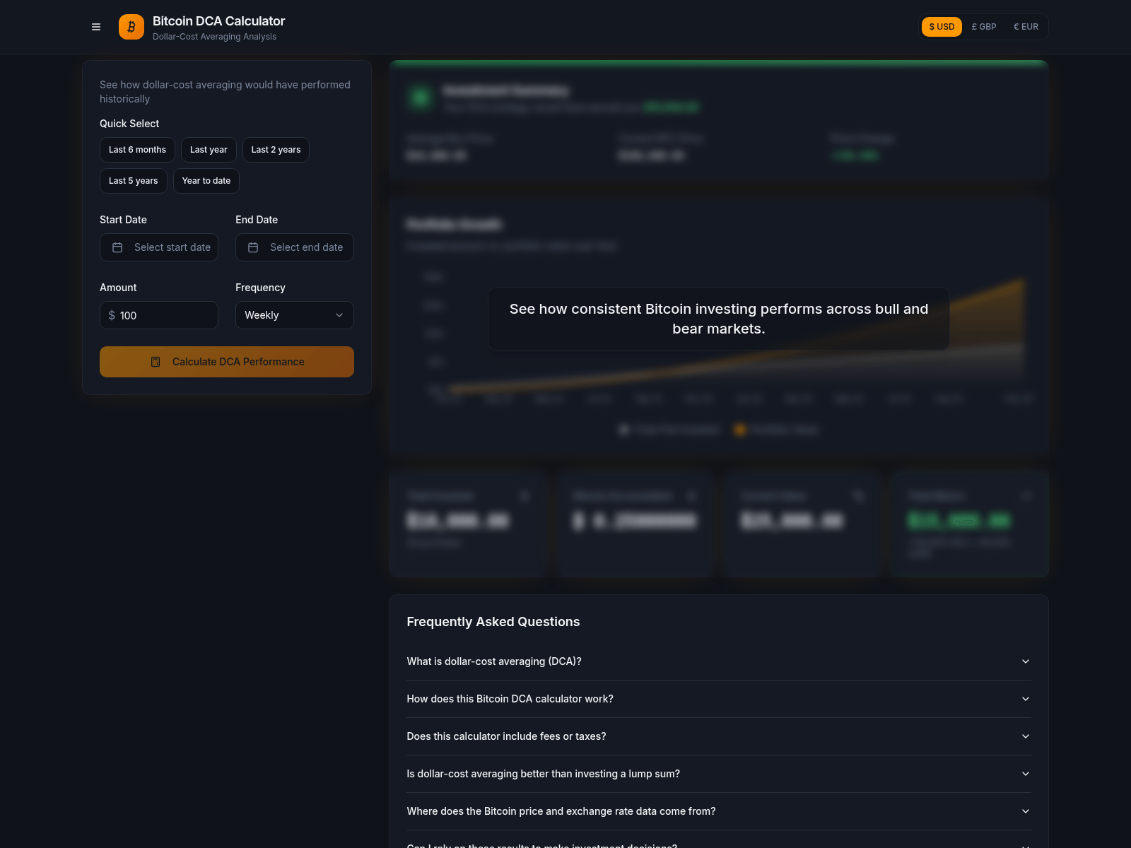Viewport: 1131px width, 848px height.
Task: Click the Quick Select label
Action: 129,124
